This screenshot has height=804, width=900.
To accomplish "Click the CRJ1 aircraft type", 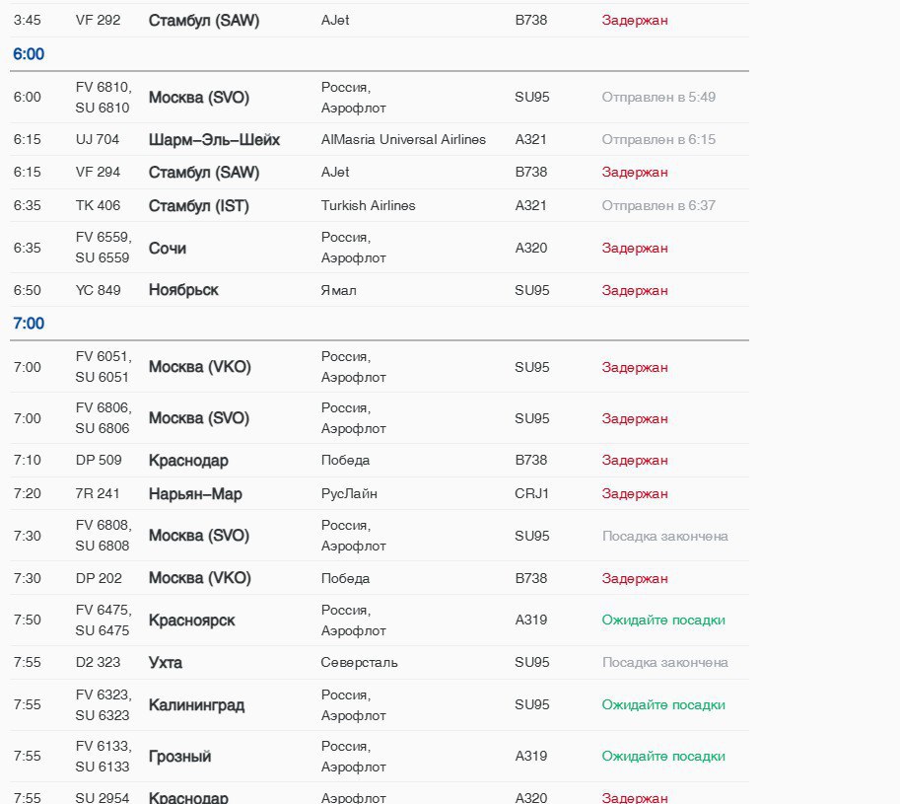I will (532, 494).
